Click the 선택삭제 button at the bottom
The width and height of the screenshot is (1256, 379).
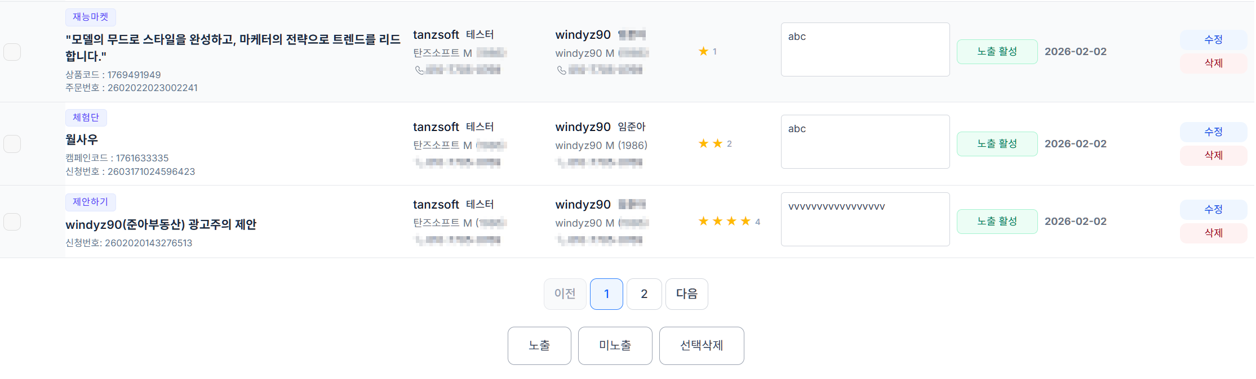pos(702,345)
